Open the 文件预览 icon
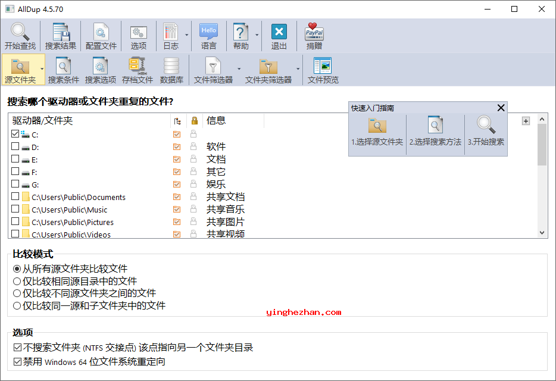Image resolution: width=556 pixels, height=381 pixels. (x=323, y=65)
